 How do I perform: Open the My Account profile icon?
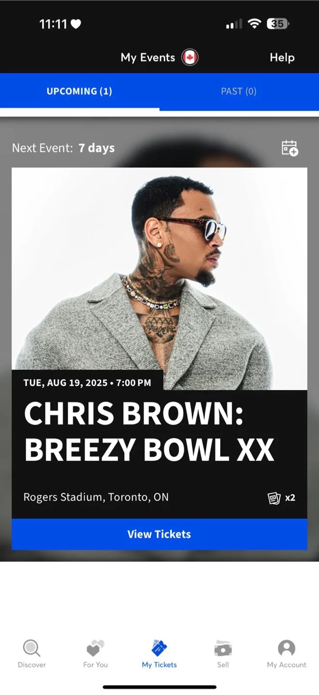[287, 648]
